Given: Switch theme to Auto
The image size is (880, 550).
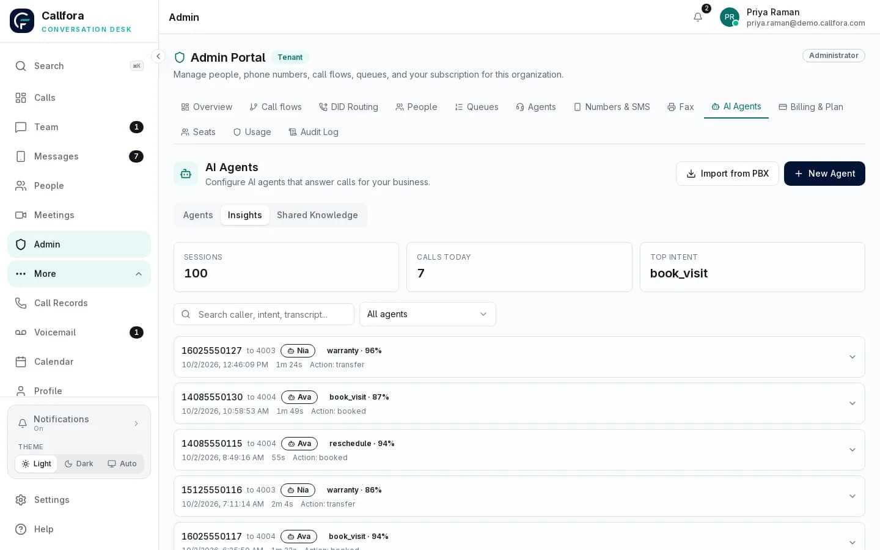Looking at the screenshot, I should [122, 464].
